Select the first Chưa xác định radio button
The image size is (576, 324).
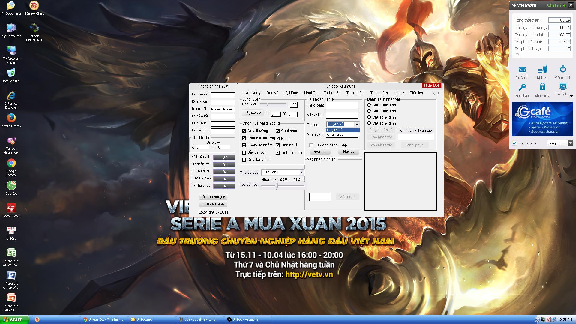pyautogui.click(x=369, y=105)
